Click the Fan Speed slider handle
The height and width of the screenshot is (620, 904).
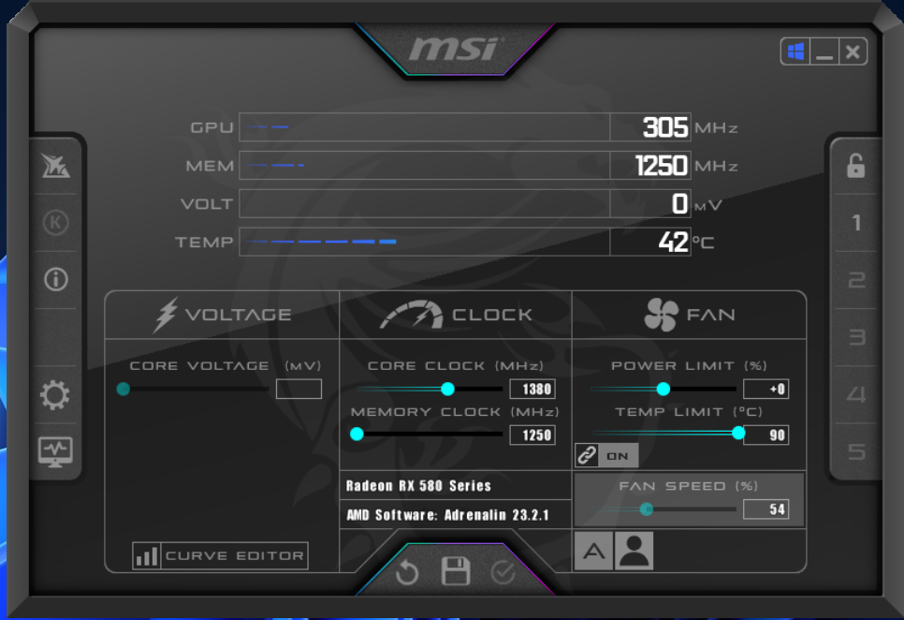click(647, 509)
